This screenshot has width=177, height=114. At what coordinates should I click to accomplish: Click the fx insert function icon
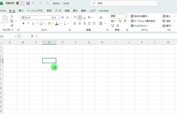(32, 36)
